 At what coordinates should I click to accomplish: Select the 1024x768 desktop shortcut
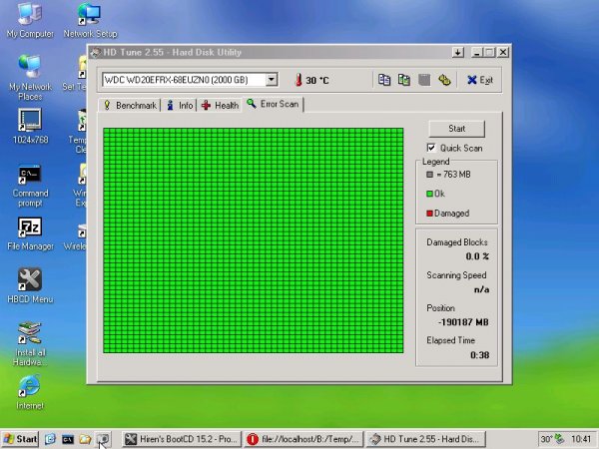tap(30, 126)
